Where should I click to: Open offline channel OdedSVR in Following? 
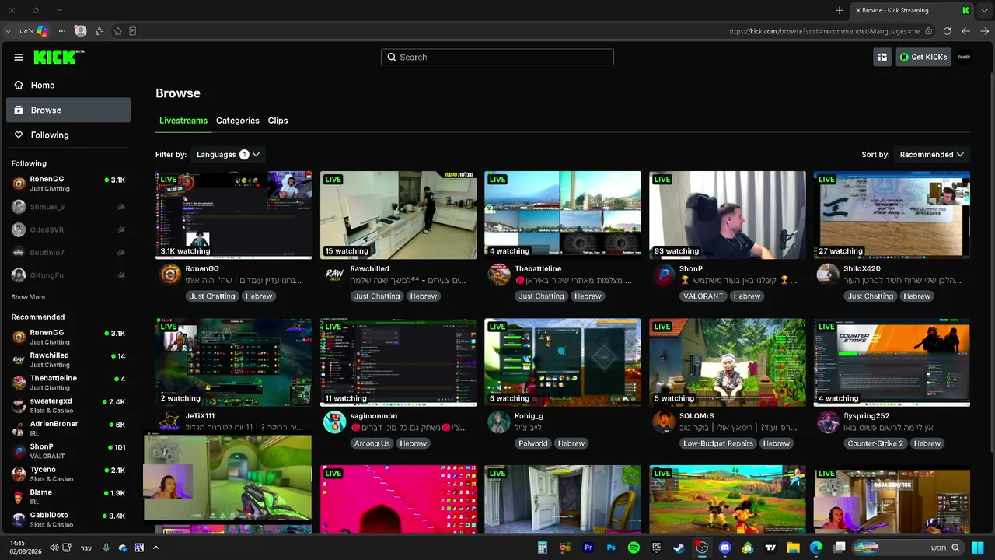click(68, 229)
